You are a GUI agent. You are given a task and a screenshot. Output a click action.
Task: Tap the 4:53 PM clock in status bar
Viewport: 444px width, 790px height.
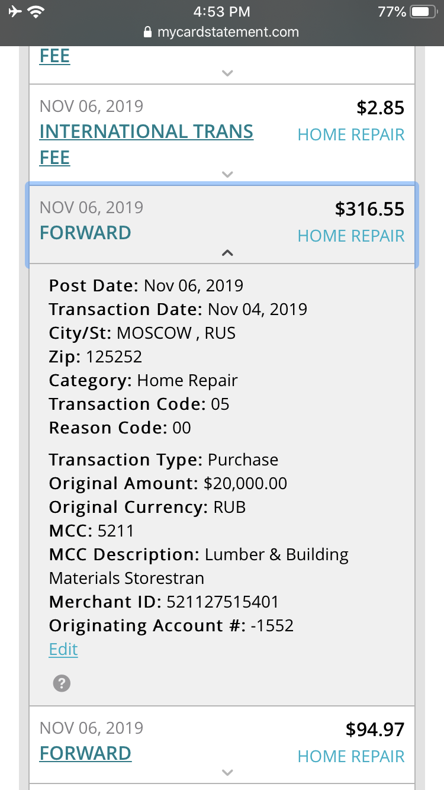point(222,12)
